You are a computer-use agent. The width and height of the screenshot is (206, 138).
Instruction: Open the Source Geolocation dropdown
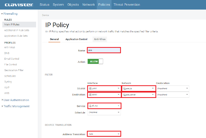click(172, 88)
